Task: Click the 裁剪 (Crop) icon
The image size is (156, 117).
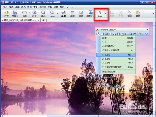Action: coord(112,14)
